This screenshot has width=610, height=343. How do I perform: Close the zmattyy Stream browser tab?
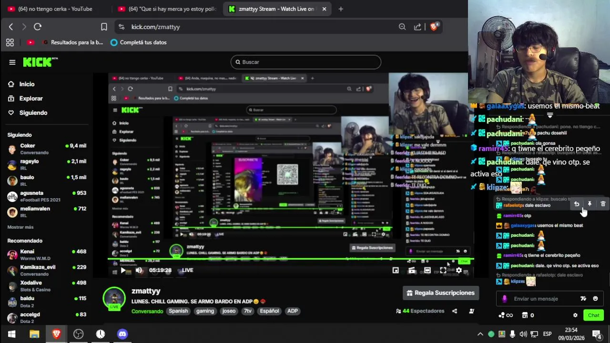[324, 9]
